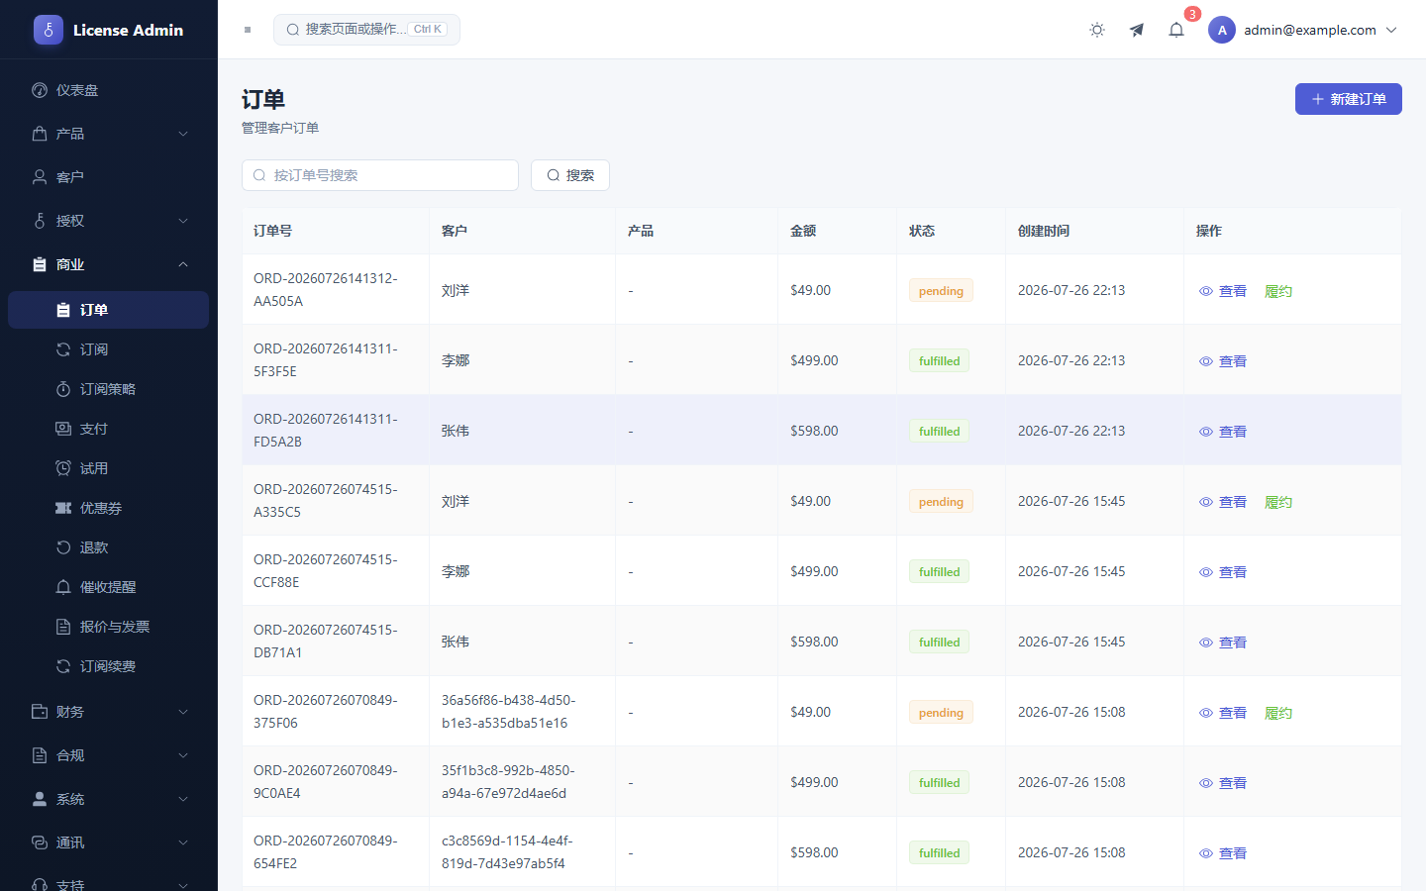This screenshot has height=891, width=1426.
Task: Click 查看 for order ORD-20260726070849-654FE2
Action: pyautogui.click(x=1223, y=853)
